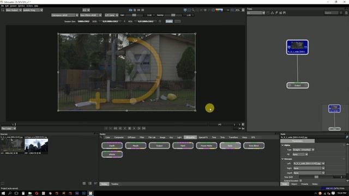Click the Gain slider handle

point(134,15)
